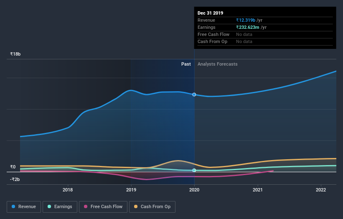Screen dimensions: 343x219
Task: Click the Analysts Forecasts label
Action: point(217,64)
